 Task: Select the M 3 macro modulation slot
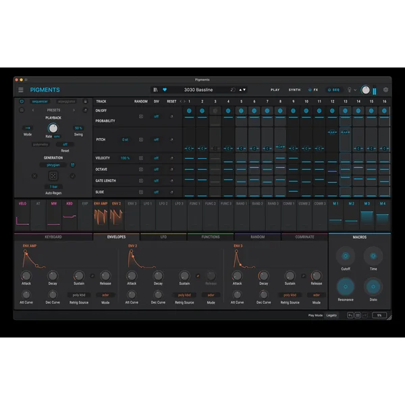[x=367, y=215]
